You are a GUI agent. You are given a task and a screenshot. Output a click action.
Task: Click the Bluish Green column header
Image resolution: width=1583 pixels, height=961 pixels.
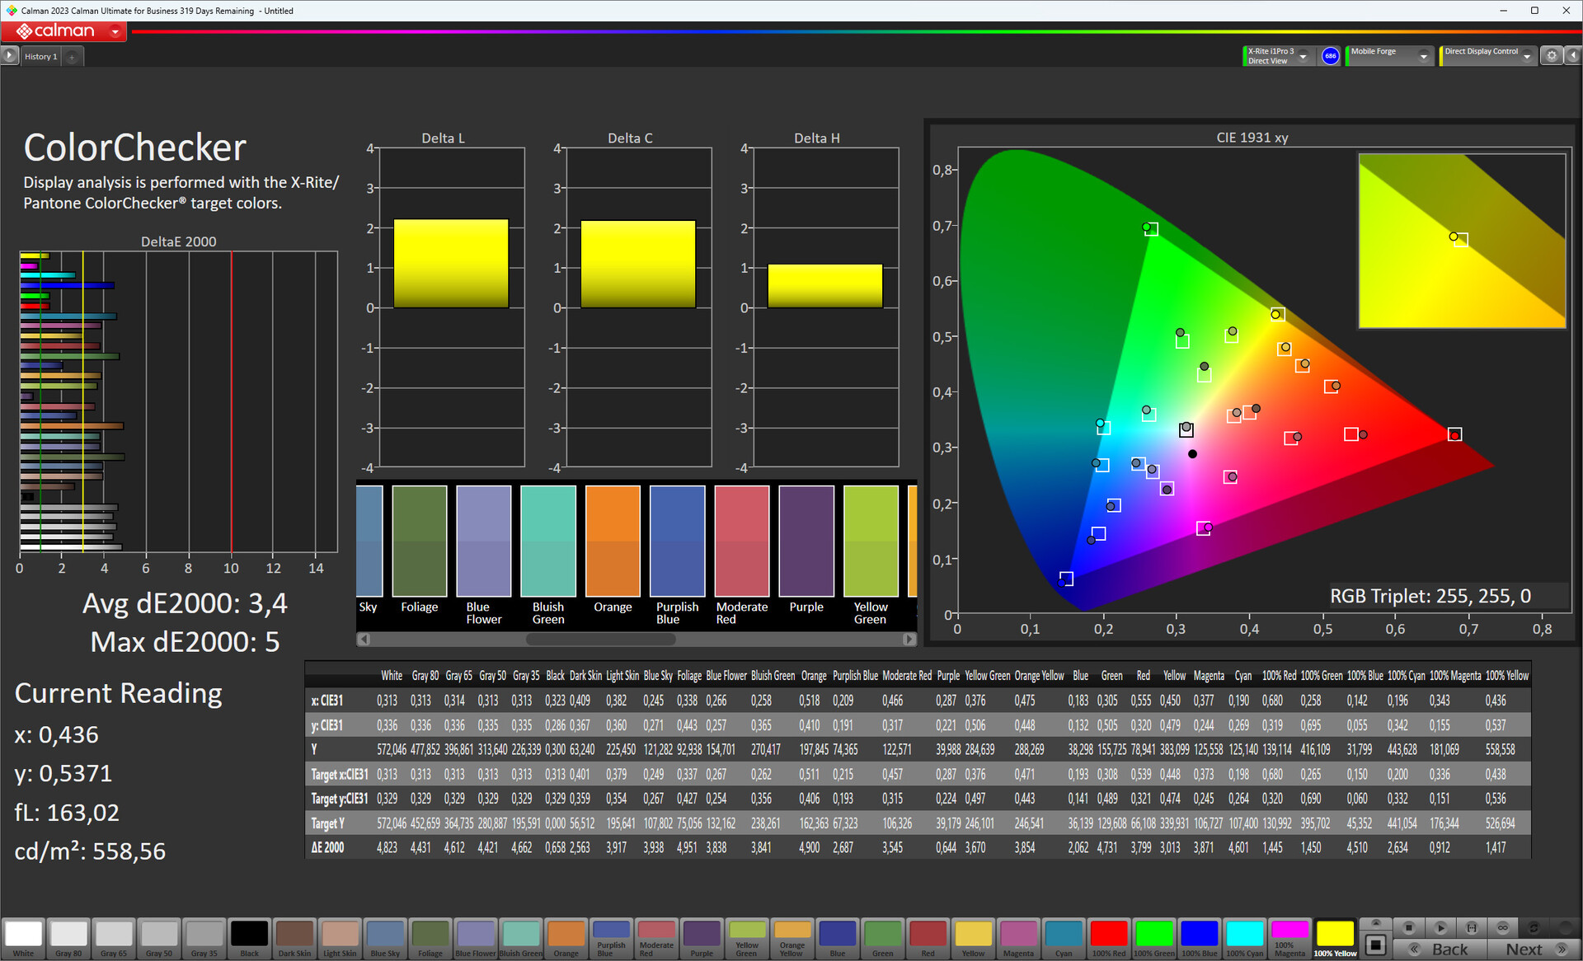(773, 676)
